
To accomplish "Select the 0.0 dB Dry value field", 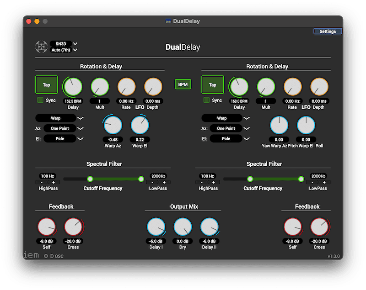I will point(183,241).
